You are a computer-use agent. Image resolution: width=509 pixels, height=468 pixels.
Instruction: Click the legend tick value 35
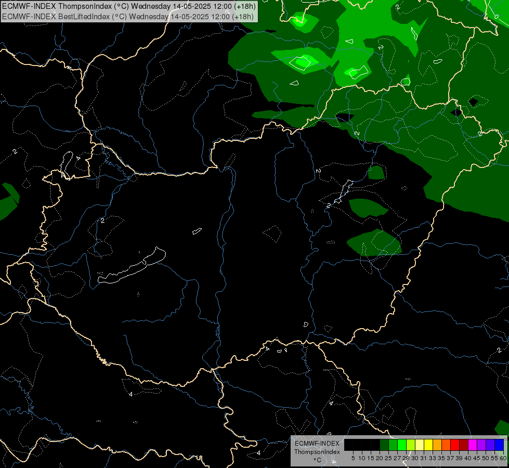click(441, 458)
